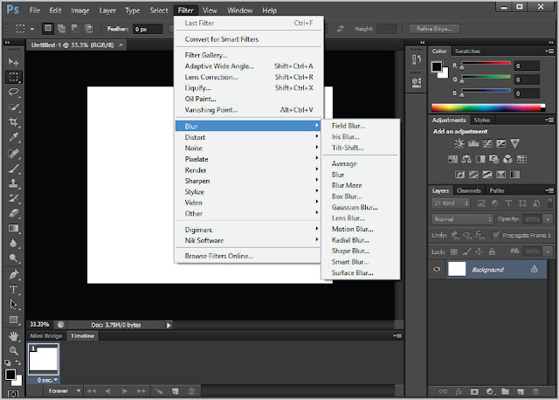Select the Move tool
Viewport: 559px width, 400px height.
point(13,62)
